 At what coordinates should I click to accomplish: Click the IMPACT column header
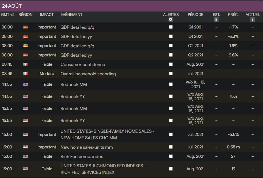pyautogui.click(x=47, y=15)
